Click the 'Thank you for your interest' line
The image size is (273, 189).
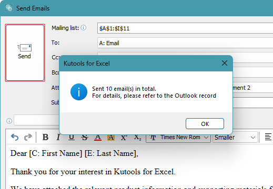tap(93, 172)
